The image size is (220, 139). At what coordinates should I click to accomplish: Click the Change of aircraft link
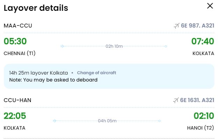click(x=96, y=73)
